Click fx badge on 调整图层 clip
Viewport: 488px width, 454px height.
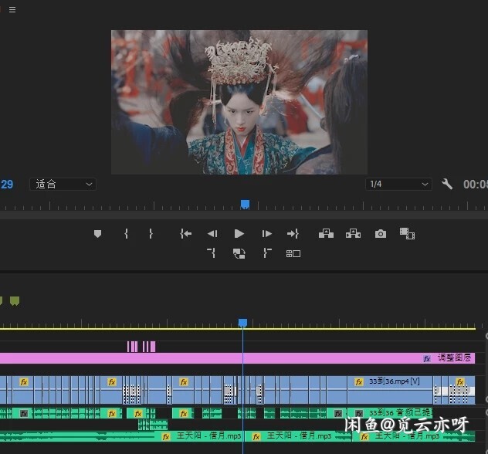(x=427, y=359)
